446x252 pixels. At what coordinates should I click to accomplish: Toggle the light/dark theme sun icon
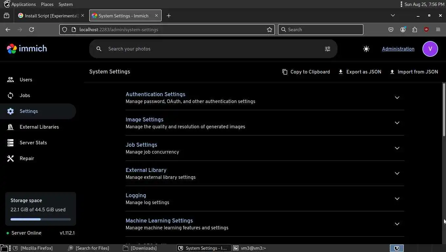(366, 49)
